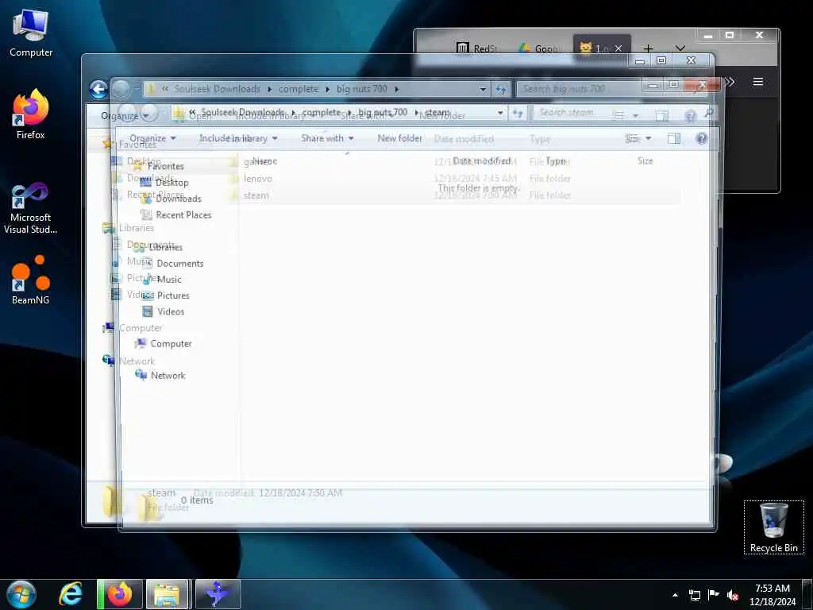Open the Organize dropdown in the steam window
The width and height of the screenshot is (813, 610).
pos(152,138)
